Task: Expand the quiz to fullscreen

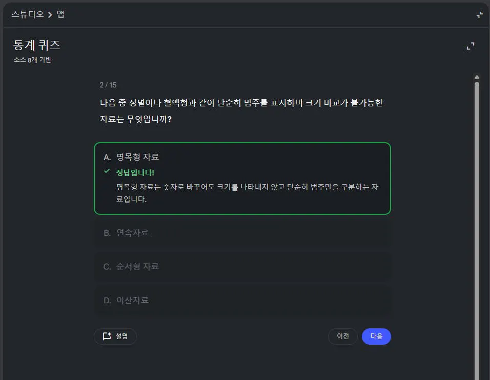Action: tap(470, 47)
